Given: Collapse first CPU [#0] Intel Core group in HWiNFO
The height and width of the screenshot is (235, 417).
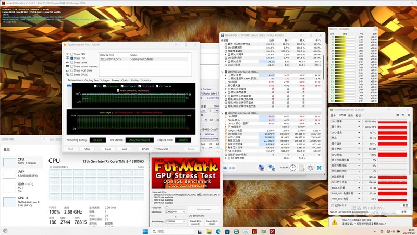Looking at the screenshot, I should point(222,72).
